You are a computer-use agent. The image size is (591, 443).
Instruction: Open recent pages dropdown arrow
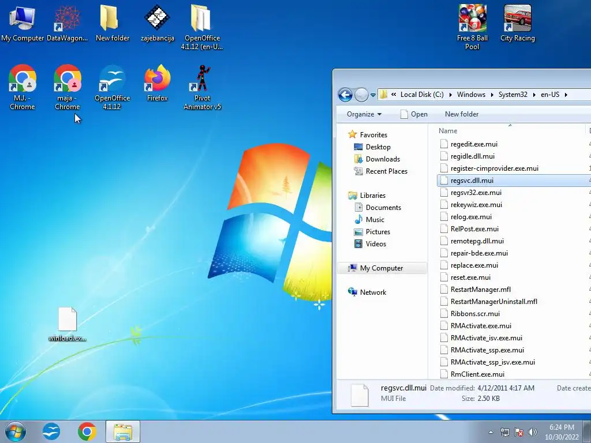tap(373, 95)
